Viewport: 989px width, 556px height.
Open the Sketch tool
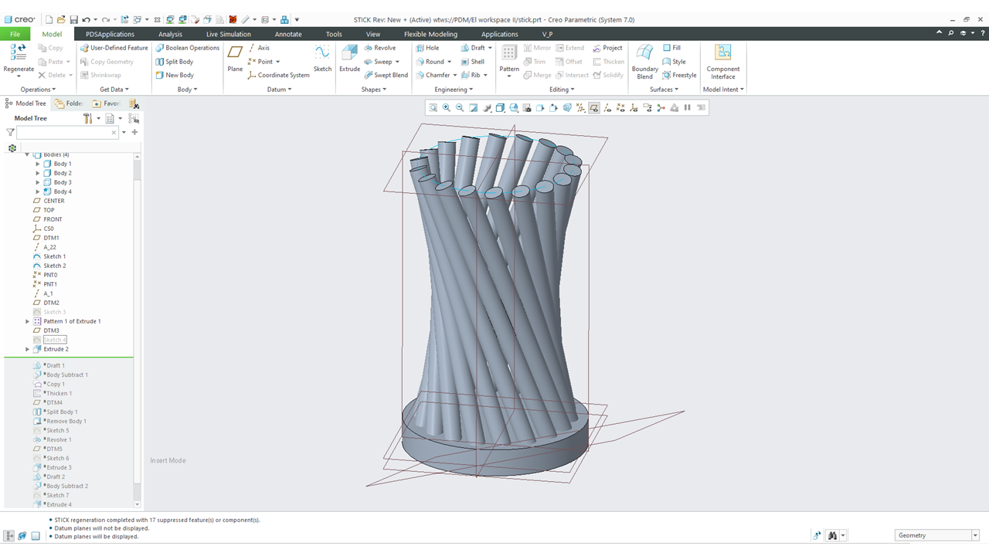pyautogui.click(x=322, y=58)
